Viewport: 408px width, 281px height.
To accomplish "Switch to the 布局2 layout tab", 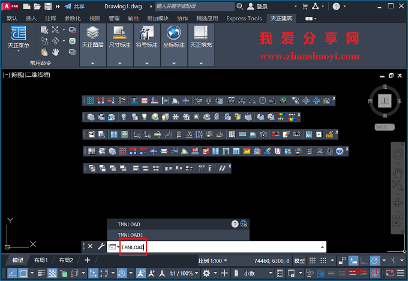I will [x=66, y=260].
